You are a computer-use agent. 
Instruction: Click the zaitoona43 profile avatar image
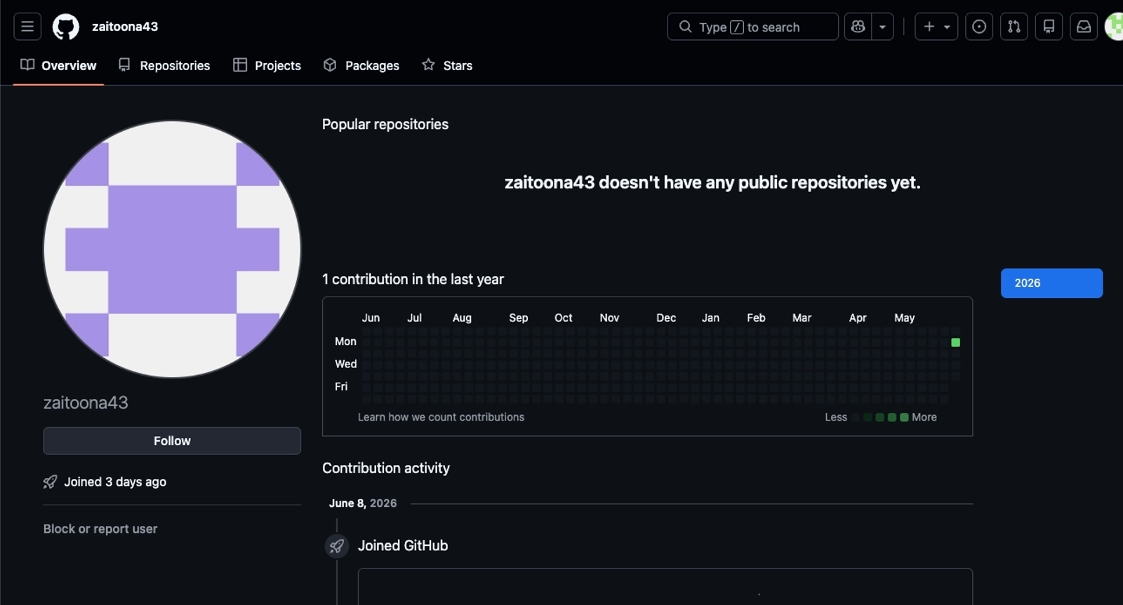click(172, 249)
